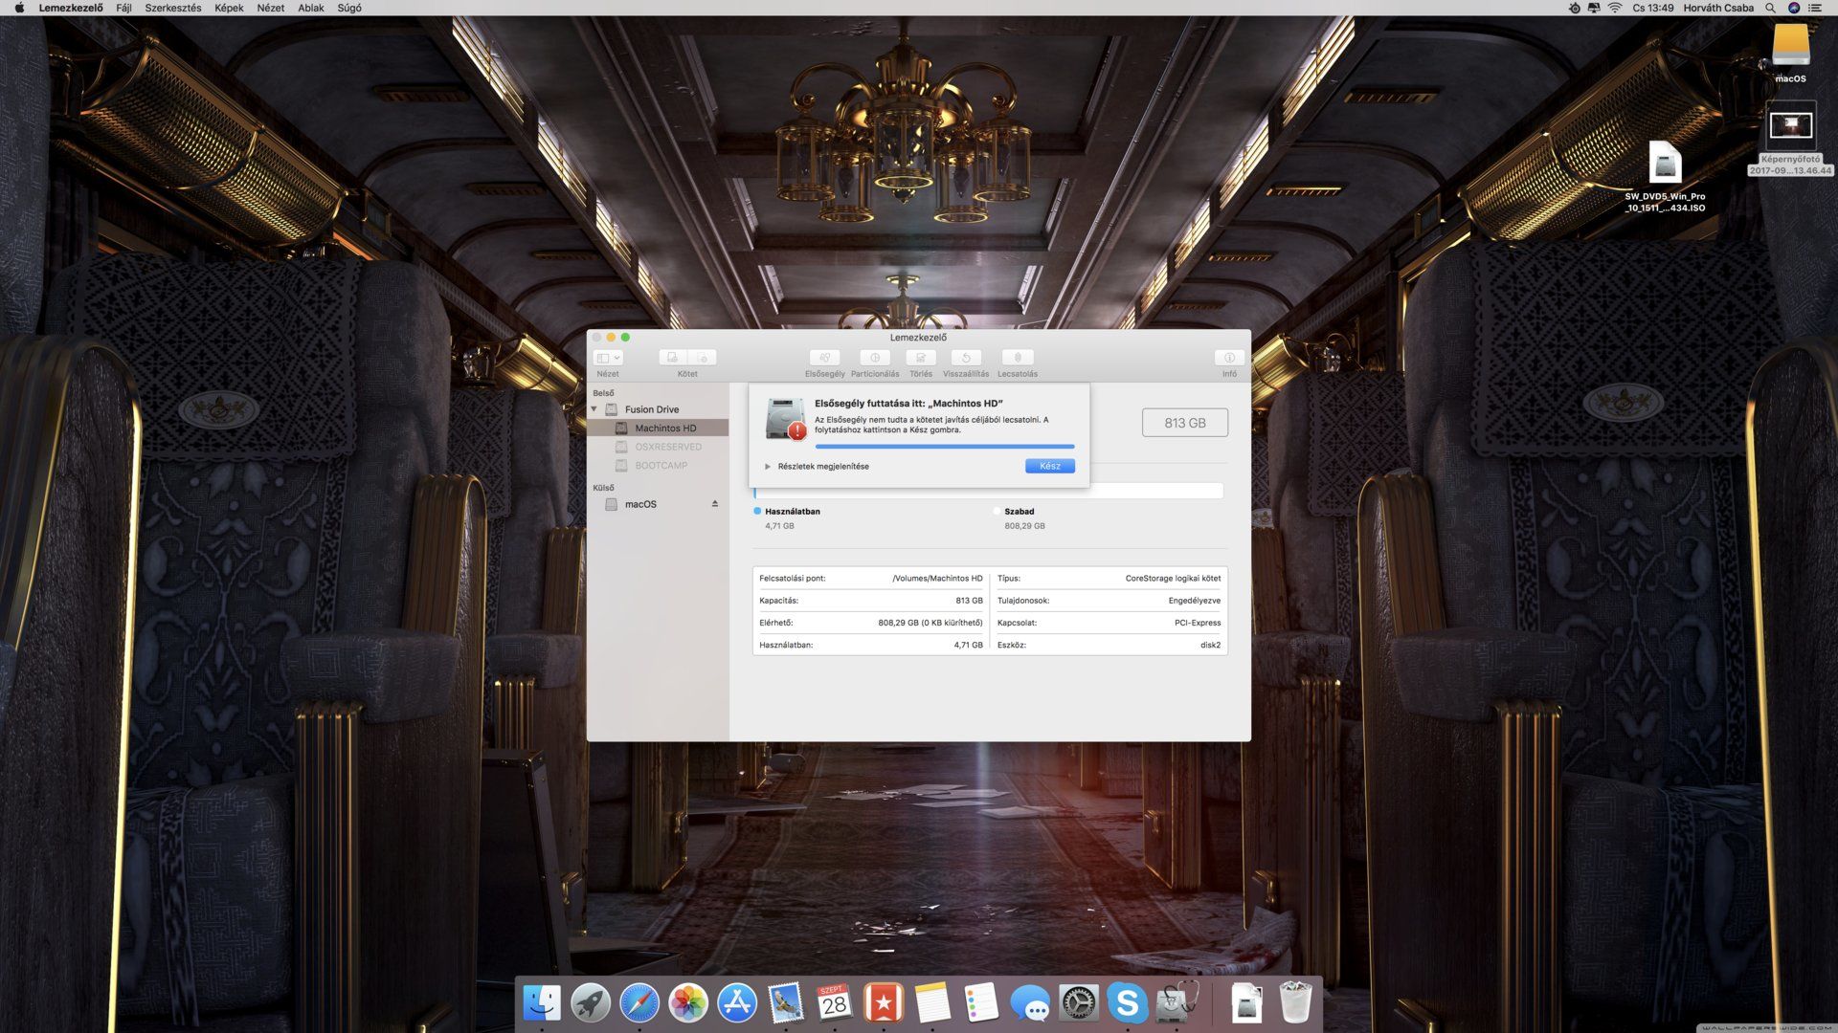Open the Spotlight search icon in menu bar
This screenshot has width=1838, height=1033.
1770,8
